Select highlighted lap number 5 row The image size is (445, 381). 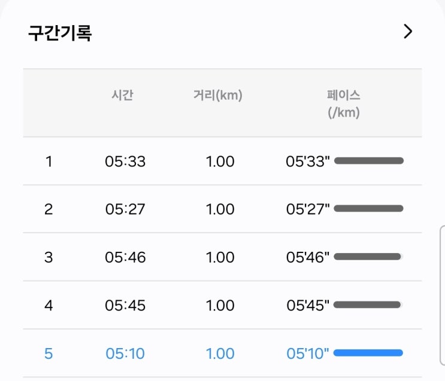click(x=49, y=353)
